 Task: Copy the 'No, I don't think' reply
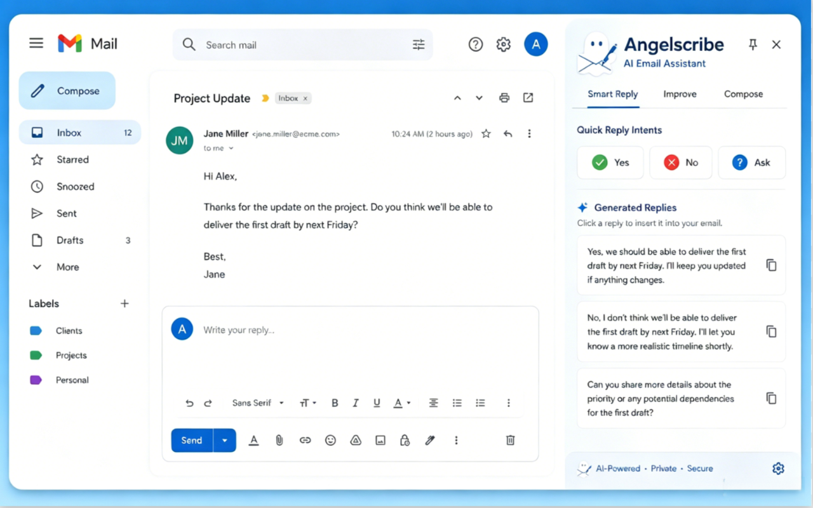(771, 331)
